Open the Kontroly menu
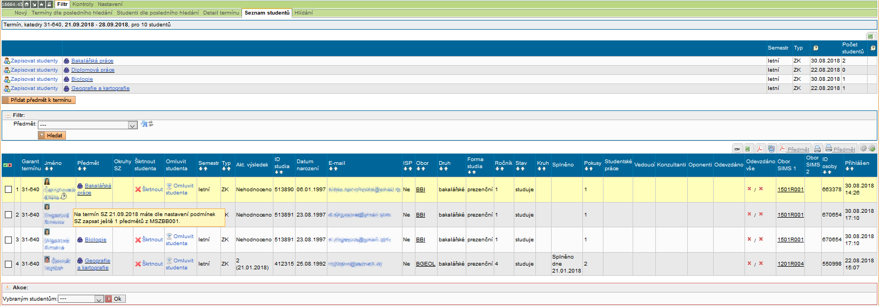Screen dimensions: 879x306 (83, 4)
